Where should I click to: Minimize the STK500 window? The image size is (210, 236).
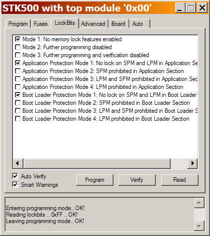pyautogui.click(x=180, y=8)
